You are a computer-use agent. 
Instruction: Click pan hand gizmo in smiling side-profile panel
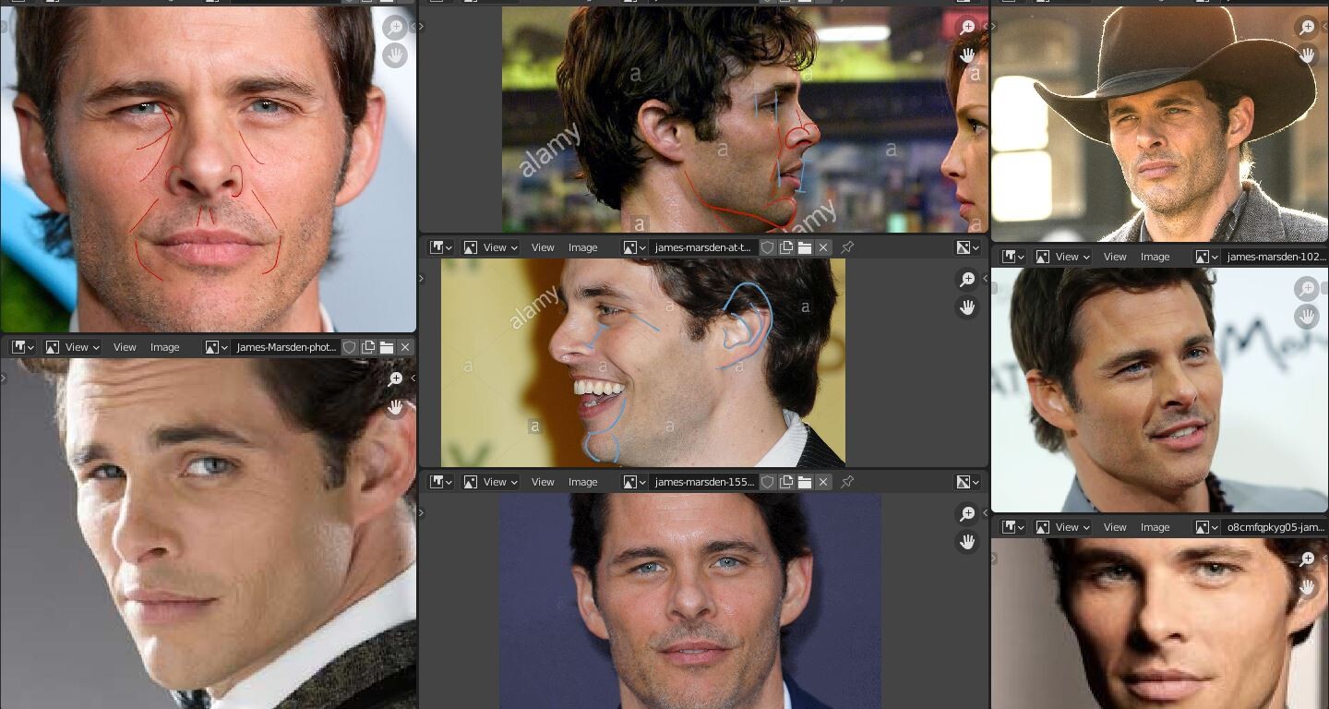coord(966,307)
